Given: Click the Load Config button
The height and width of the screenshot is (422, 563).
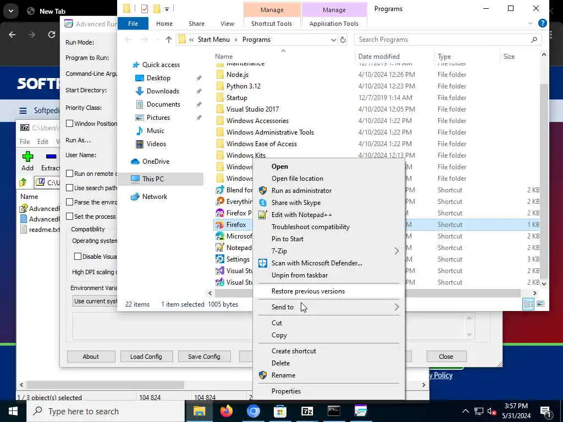Looking at the screenshot, I should [146, 356].
